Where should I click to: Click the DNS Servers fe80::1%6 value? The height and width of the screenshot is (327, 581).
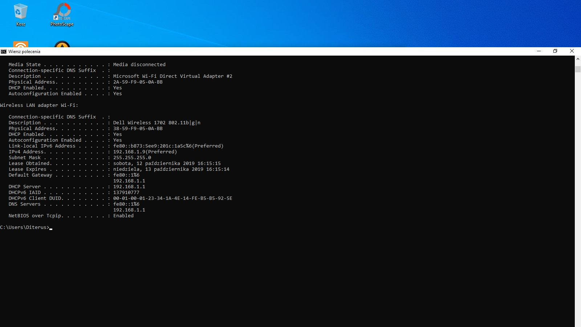point(126,204)
